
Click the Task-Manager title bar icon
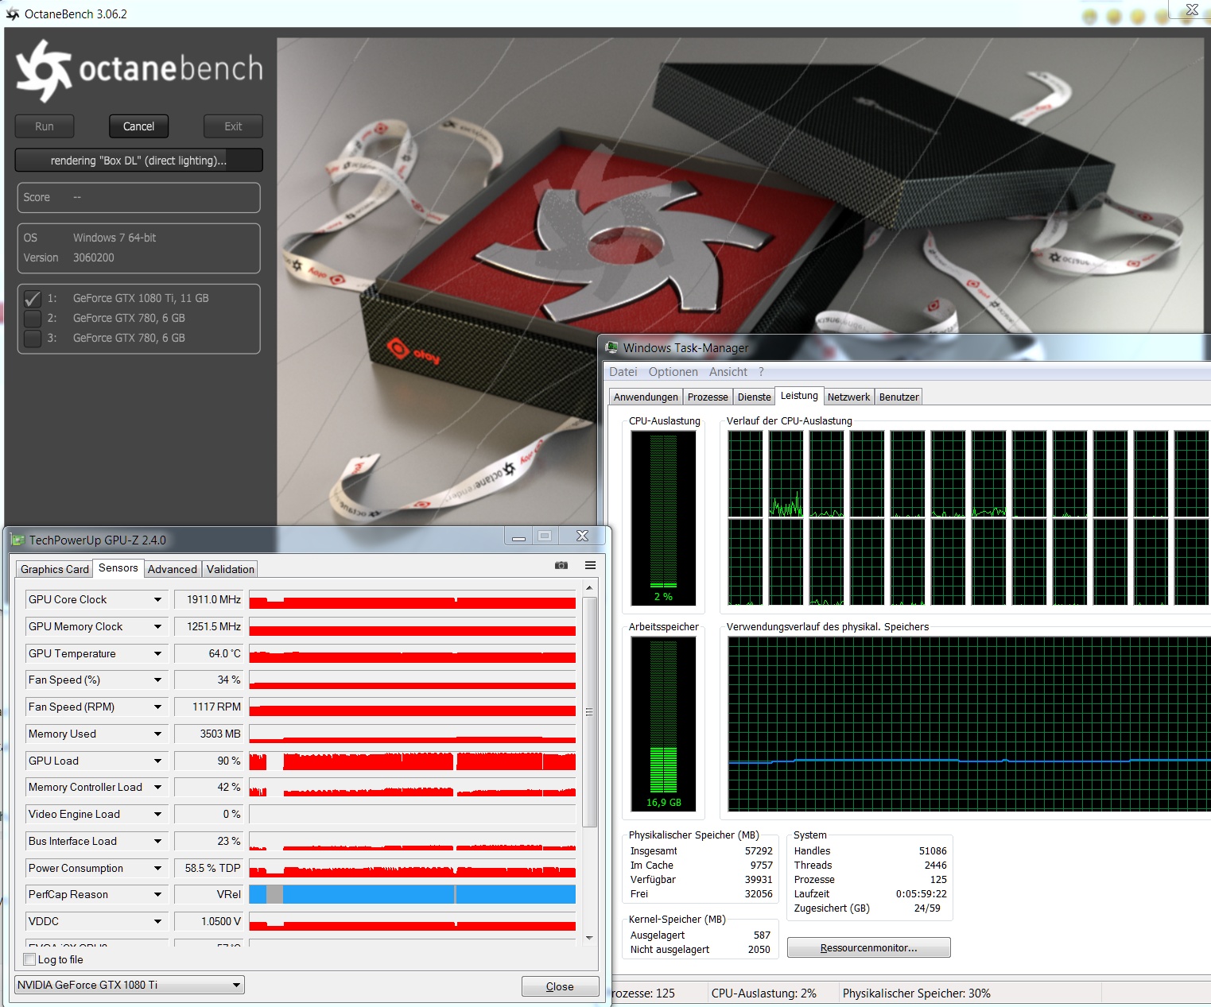(x=611, y=348)
